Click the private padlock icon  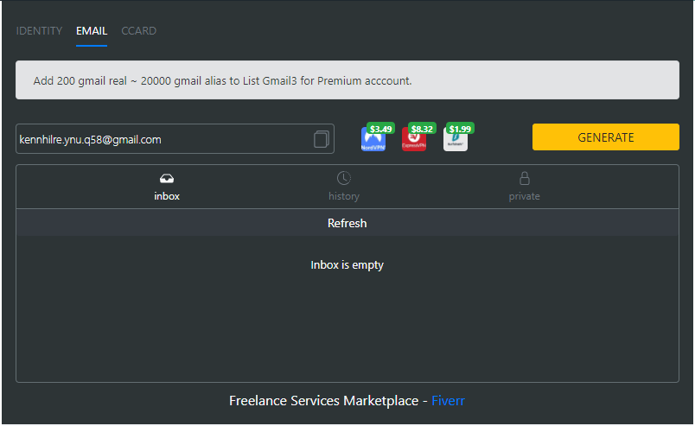point(524,178)
